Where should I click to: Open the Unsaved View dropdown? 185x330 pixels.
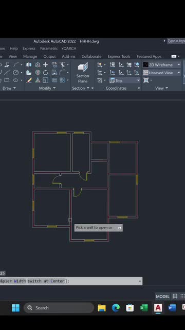(x=161, y=73)
